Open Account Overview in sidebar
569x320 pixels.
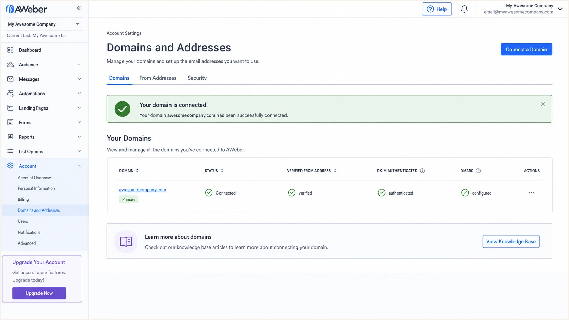pyautogui.click(x=34, y=178)
